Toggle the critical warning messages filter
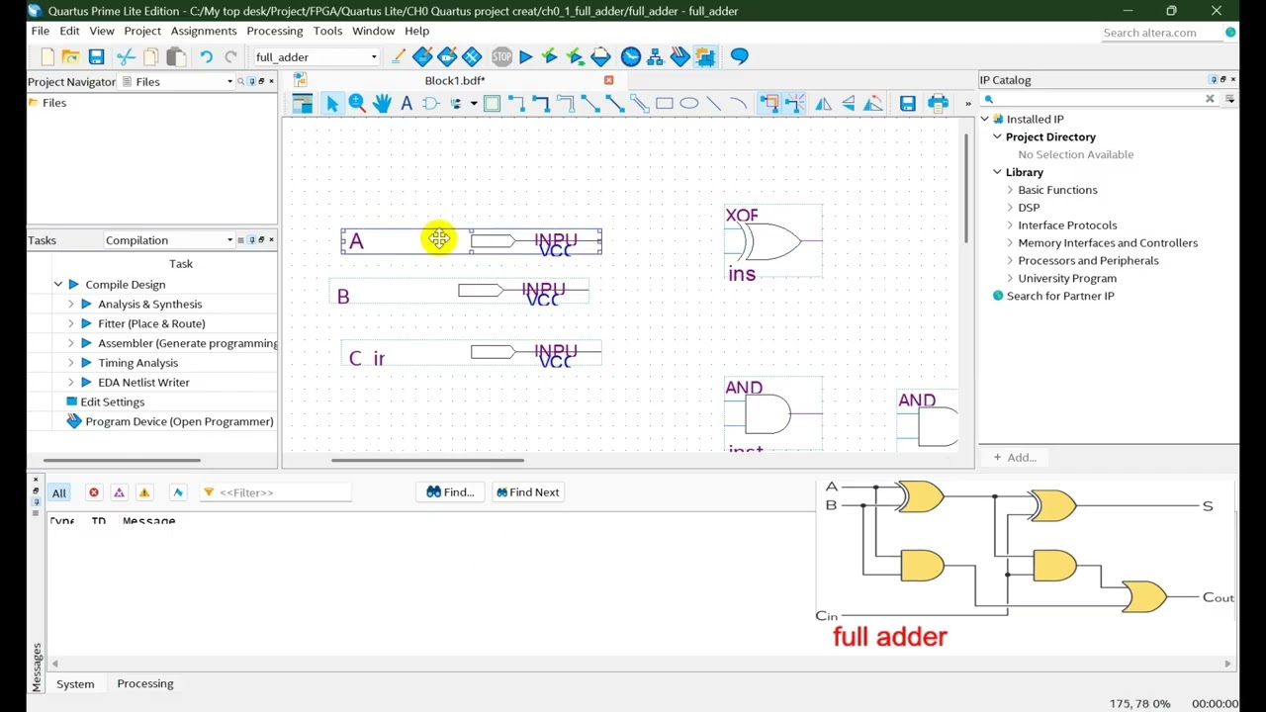 tap(119, 492)
